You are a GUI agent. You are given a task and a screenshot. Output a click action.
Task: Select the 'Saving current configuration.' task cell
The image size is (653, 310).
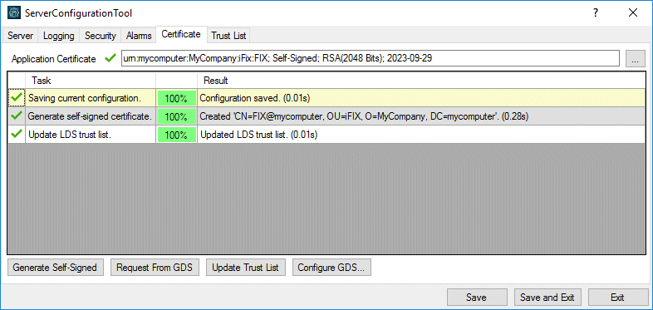tap(91, 98)
